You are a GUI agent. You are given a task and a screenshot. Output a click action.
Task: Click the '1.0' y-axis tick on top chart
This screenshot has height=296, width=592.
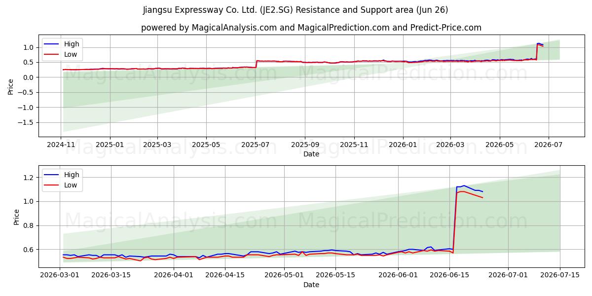(x=29, y=47)
